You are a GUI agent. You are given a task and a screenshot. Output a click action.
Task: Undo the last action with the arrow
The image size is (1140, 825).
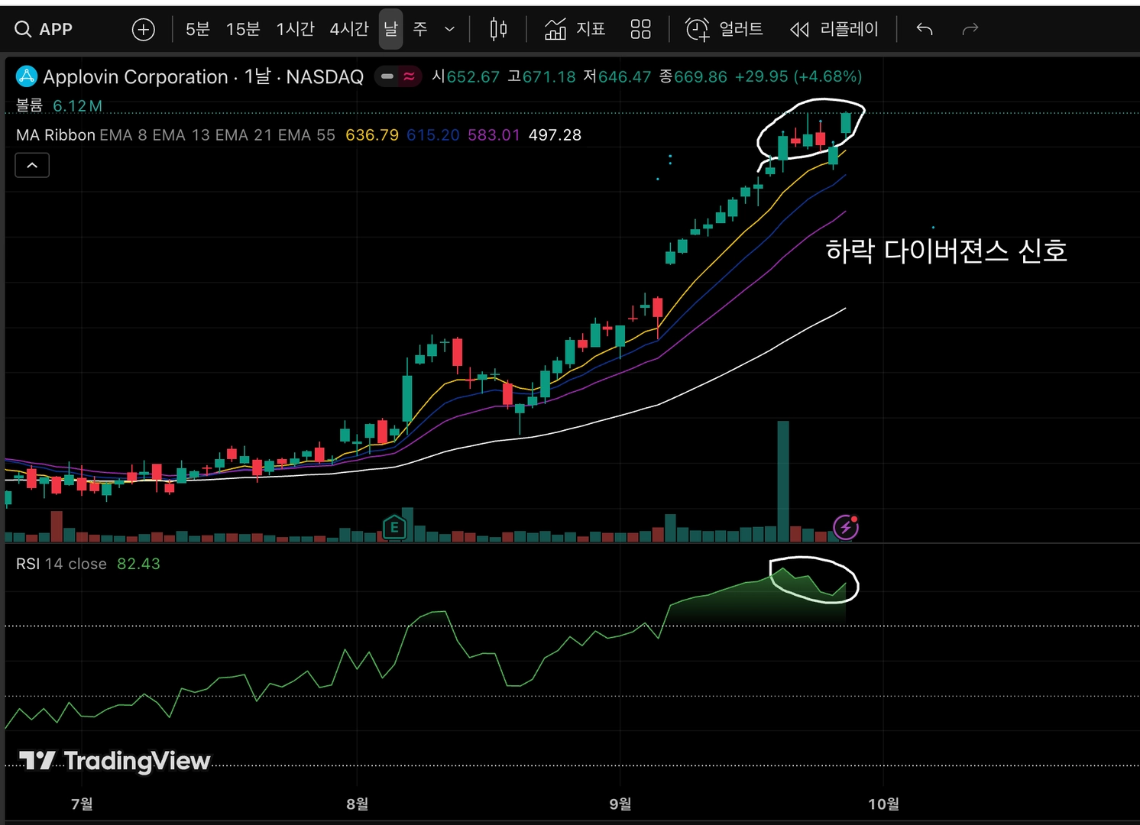point(925,29)
